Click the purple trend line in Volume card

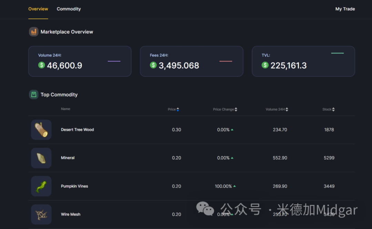pos(114,61)
